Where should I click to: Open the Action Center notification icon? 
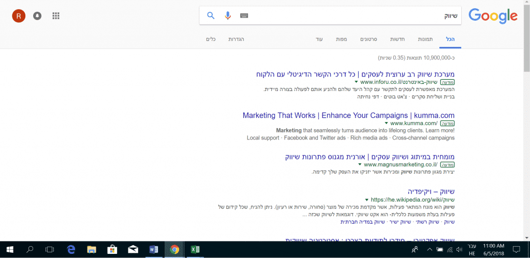point(516,250)
